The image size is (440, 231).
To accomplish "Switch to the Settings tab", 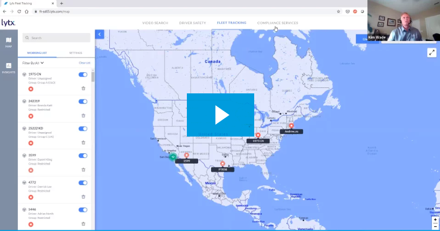I will [76, 53].
